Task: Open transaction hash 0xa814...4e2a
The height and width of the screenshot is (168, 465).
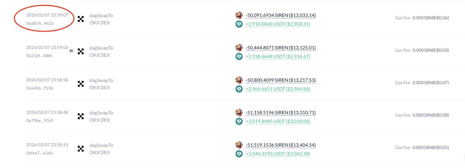Action: click(39, 23)
